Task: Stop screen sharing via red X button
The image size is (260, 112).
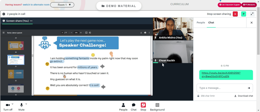Action: coord(235,14)
